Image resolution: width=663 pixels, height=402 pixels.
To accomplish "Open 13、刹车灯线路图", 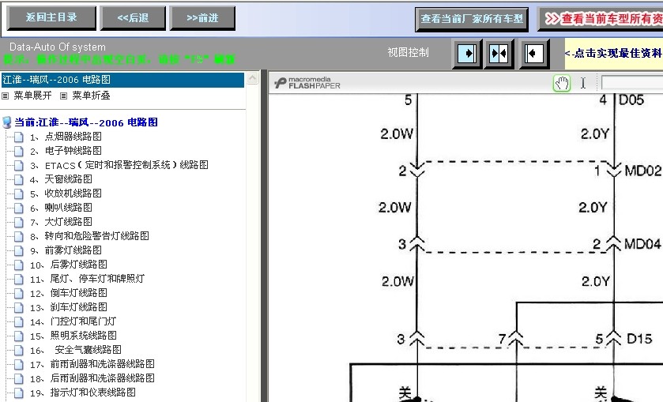I will pyautogui.click(x=69, y=307).
